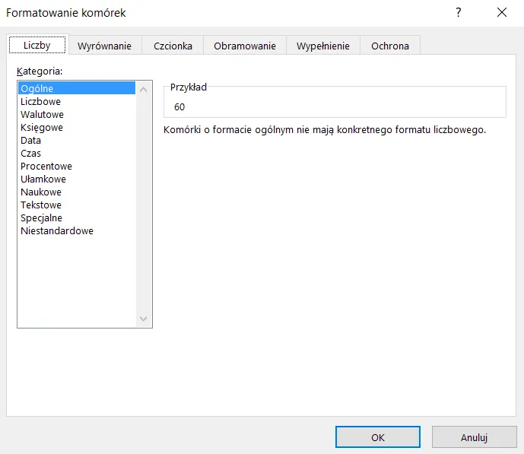This screenshot has height=454, width=524.
Task: Choose Liczbowe category from the list
Action: coord(41,102)
